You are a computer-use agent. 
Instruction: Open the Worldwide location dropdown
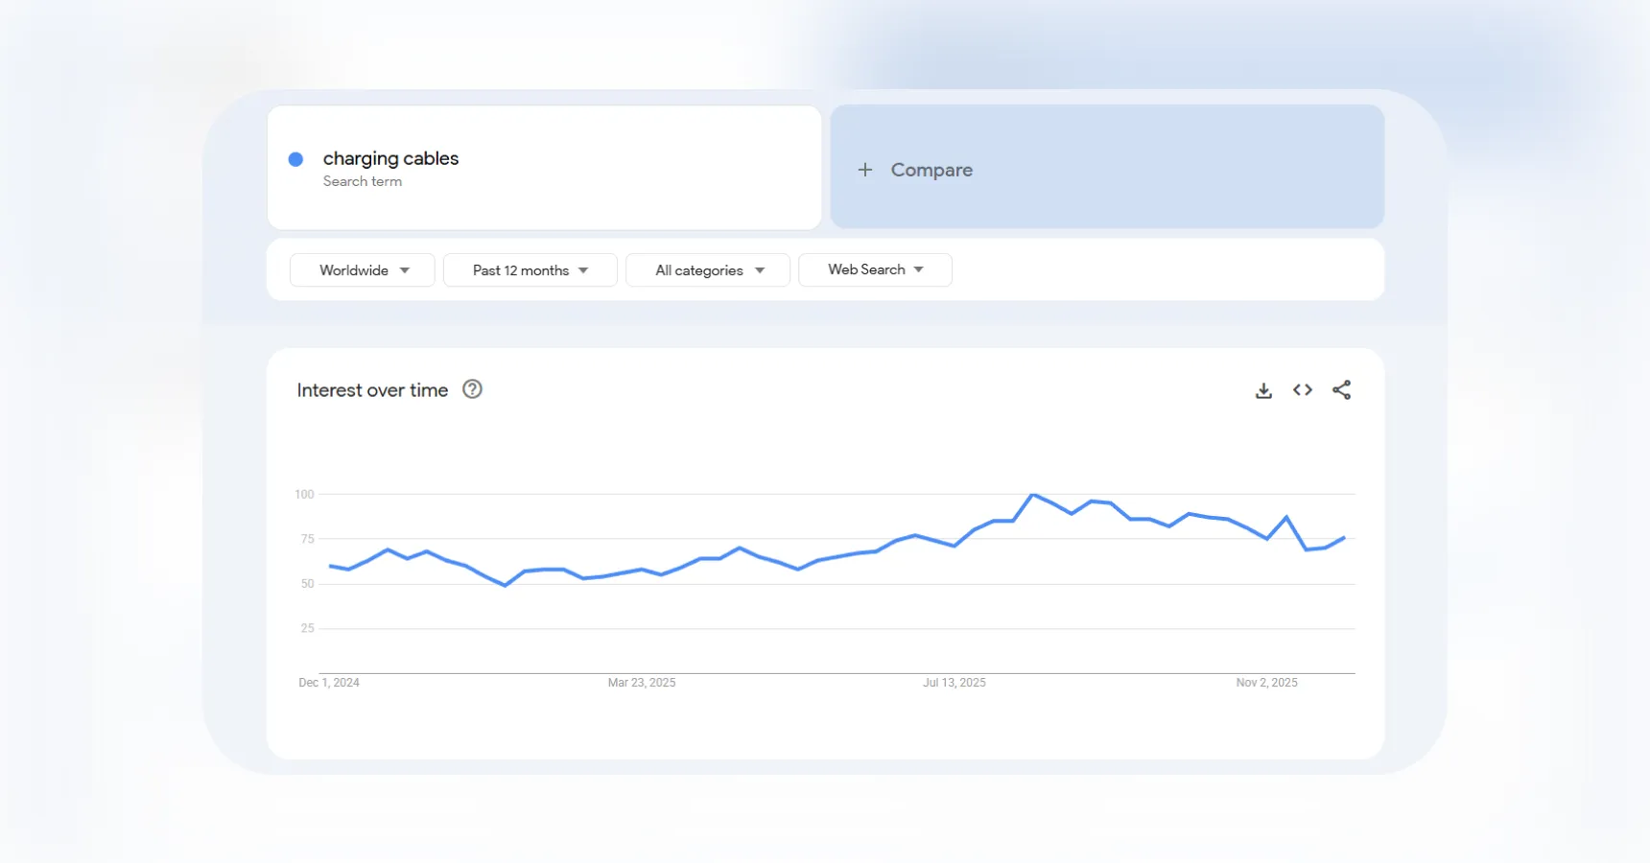click(x=362, y=269)
